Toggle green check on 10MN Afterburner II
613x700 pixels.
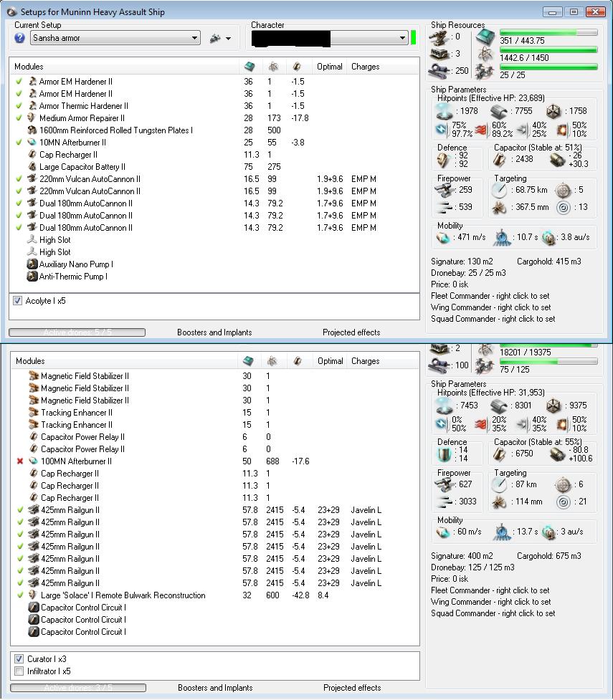pyautogui.click(x=19, y=143)
